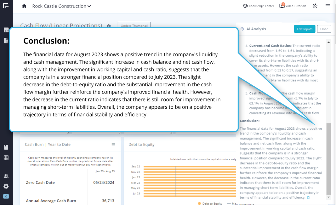Open the Cash Burn panel options menu
The image size is (336, 205).
click(x=113, y=144)
